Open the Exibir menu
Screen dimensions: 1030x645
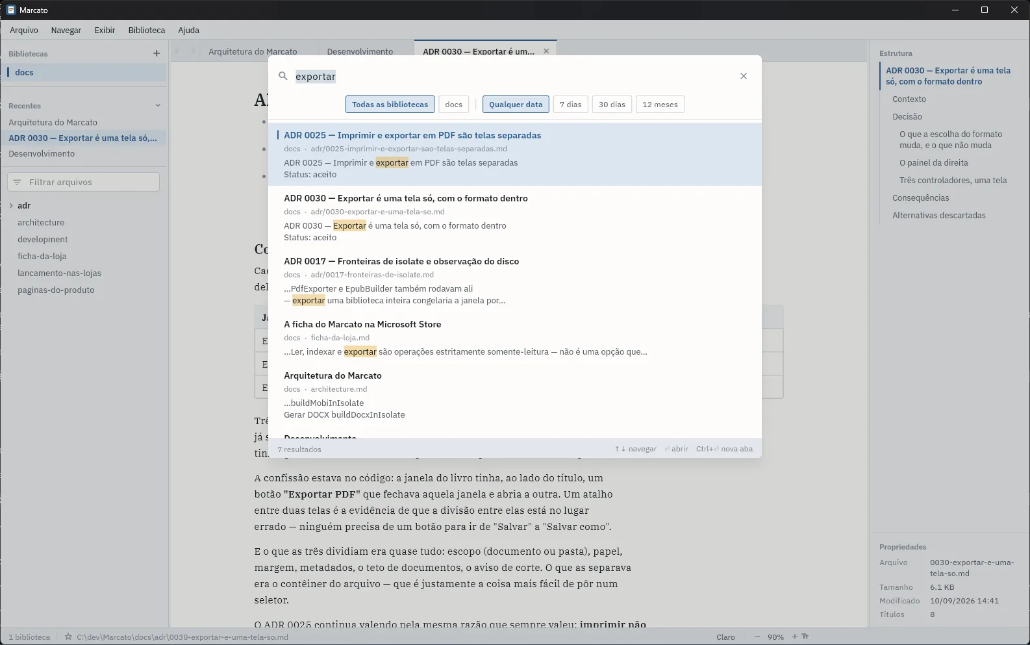pyautogui.click(x=105, y=30)
